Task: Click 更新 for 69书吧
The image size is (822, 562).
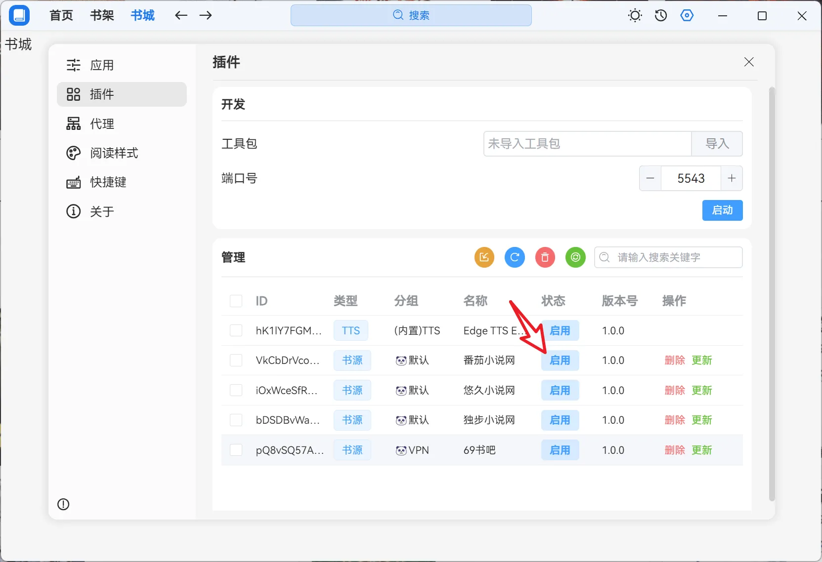Action: tap(702, 450)
